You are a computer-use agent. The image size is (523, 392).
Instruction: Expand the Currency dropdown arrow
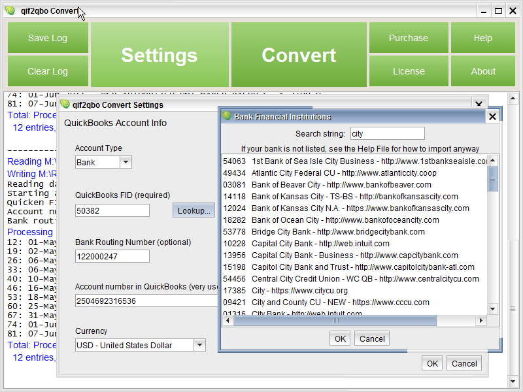pos(199,345)
